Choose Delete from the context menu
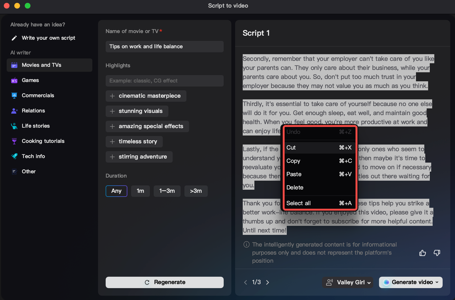The height and width of the screenshot is (300, 455). [319, 188]
